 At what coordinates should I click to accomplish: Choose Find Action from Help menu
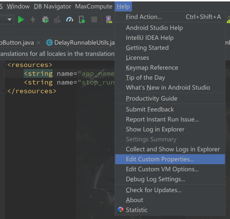tap(170, 17)
